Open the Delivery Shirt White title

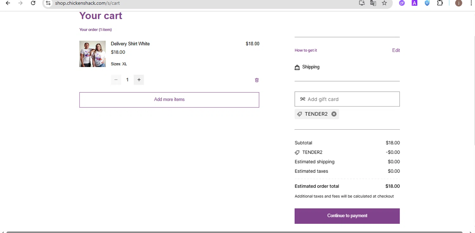130,44
